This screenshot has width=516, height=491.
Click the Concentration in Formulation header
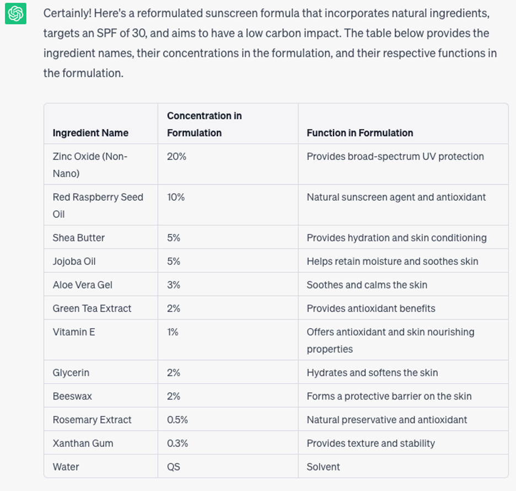click(205, 124)
